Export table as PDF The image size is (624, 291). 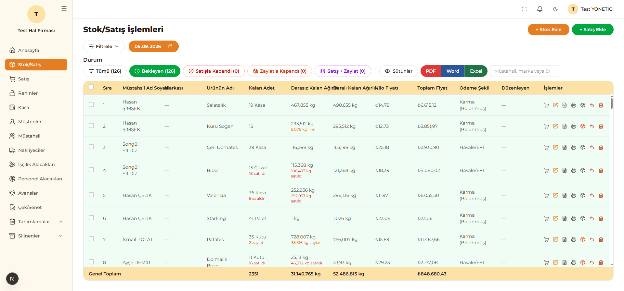431,71
